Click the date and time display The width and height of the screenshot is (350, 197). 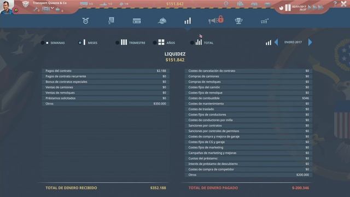299,8
